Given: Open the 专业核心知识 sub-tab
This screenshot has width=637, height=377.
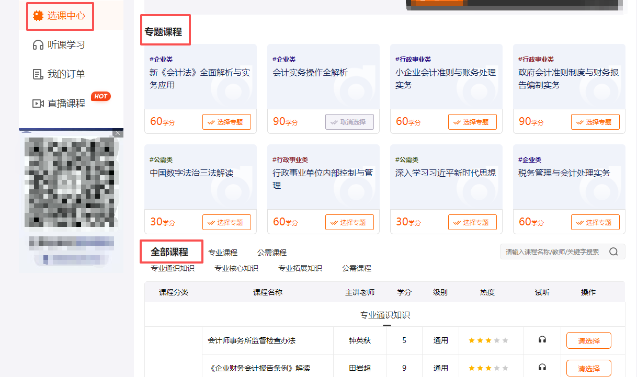Looking at the screenshot, I should point(236,268).
